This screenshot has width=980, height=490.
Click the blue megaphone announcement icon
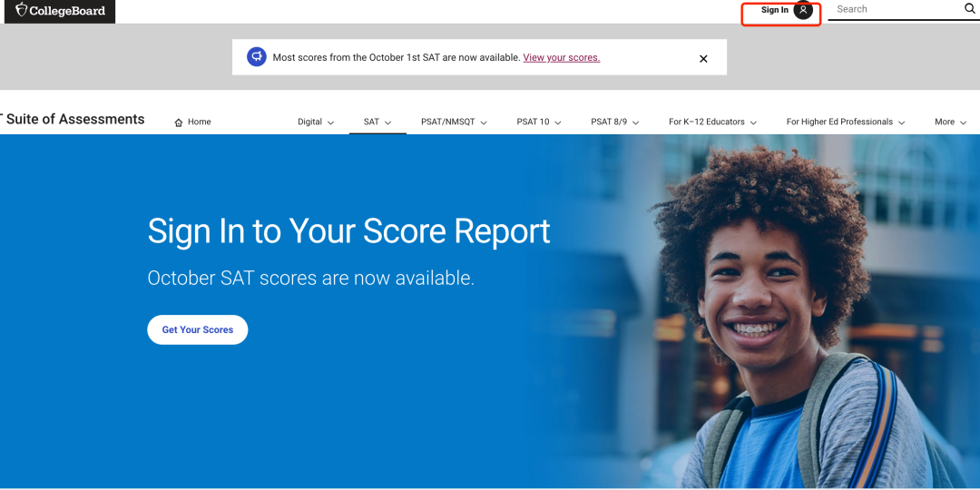pos(256,57)
